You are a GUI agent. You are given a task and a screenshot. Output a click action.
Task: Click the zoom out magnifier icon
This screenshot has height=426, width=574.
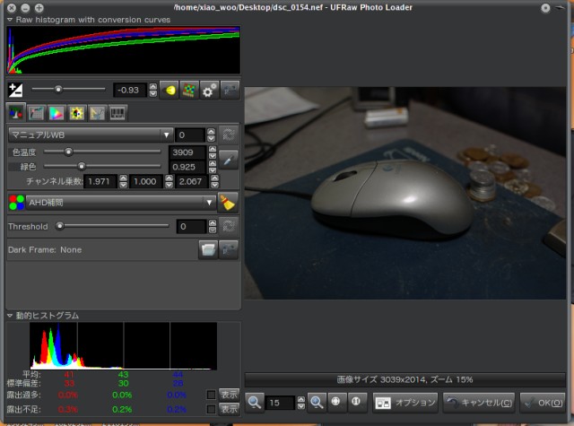pyautogui.click(x=255, y=403)
